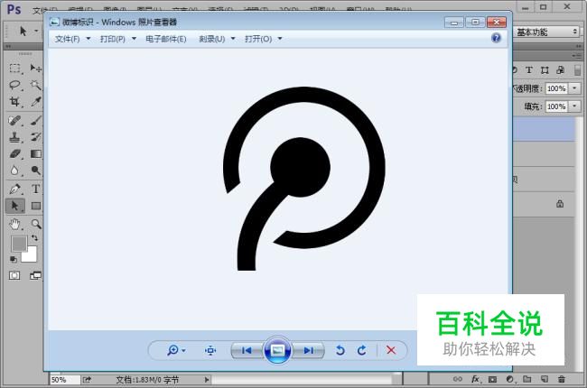Open the 填充 100% dropdown arrow

pos(574,106)
